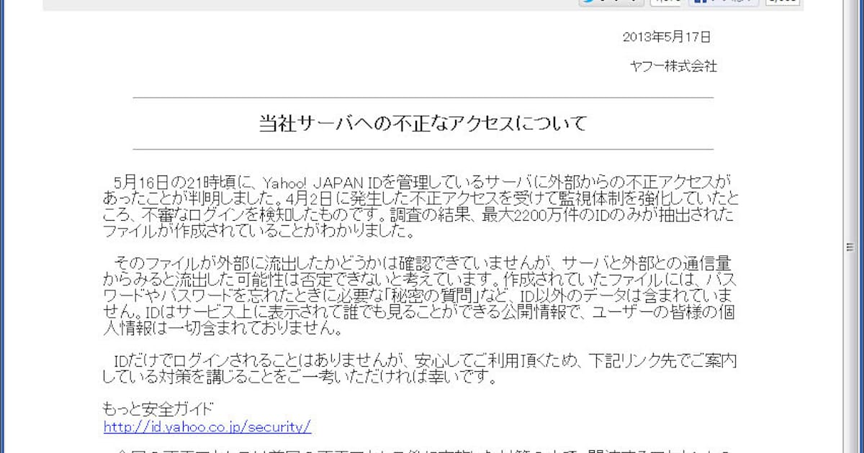This screenshot has height=453, width=864.
Task: Click the date 2013年5月17日
Action: point(666,37)
